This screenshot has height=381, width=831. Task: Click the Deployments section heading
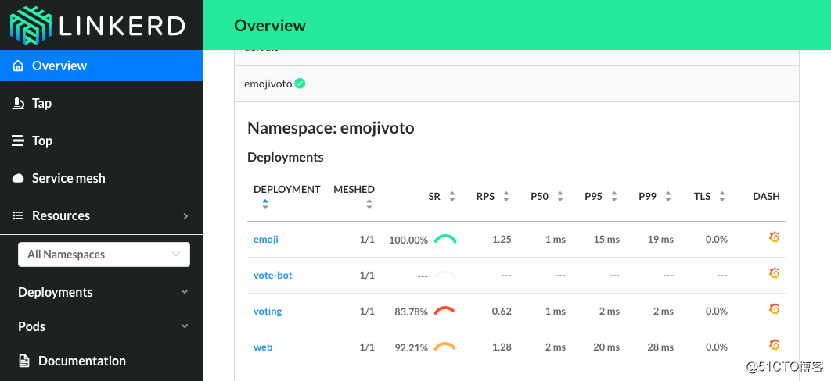pyautogui.click(x=285, y=158)
